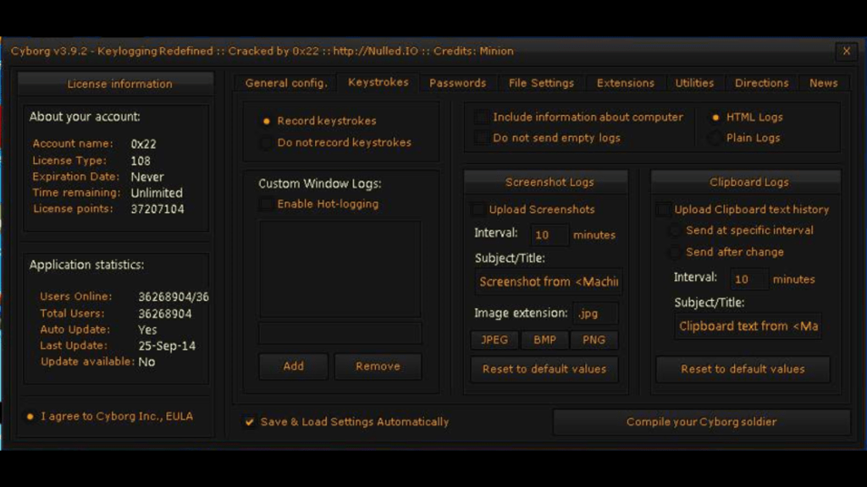
Task: Click the License Type value 108
Action: [x=141, y=161]
